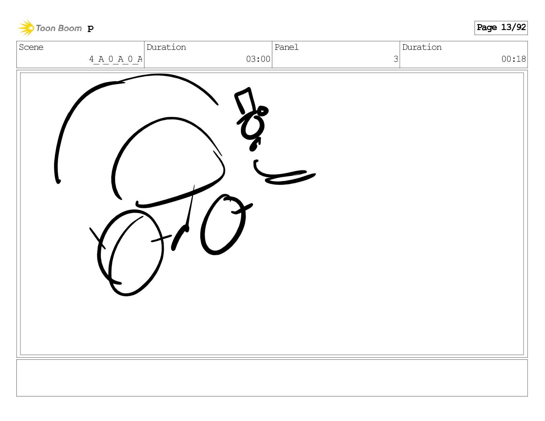Screen dimensions: 545x421
Task: Click the scene Duration value 03:00
Action: (x=258, y=59)
